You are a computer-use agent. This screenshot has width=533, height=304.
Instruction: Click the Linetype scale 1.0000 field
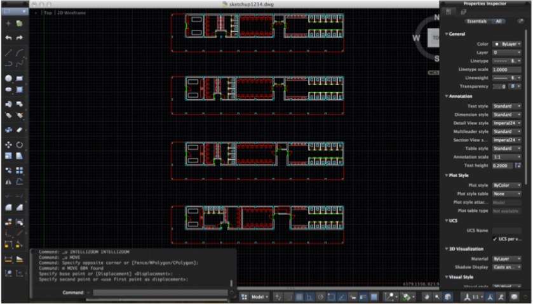point(507,69)
